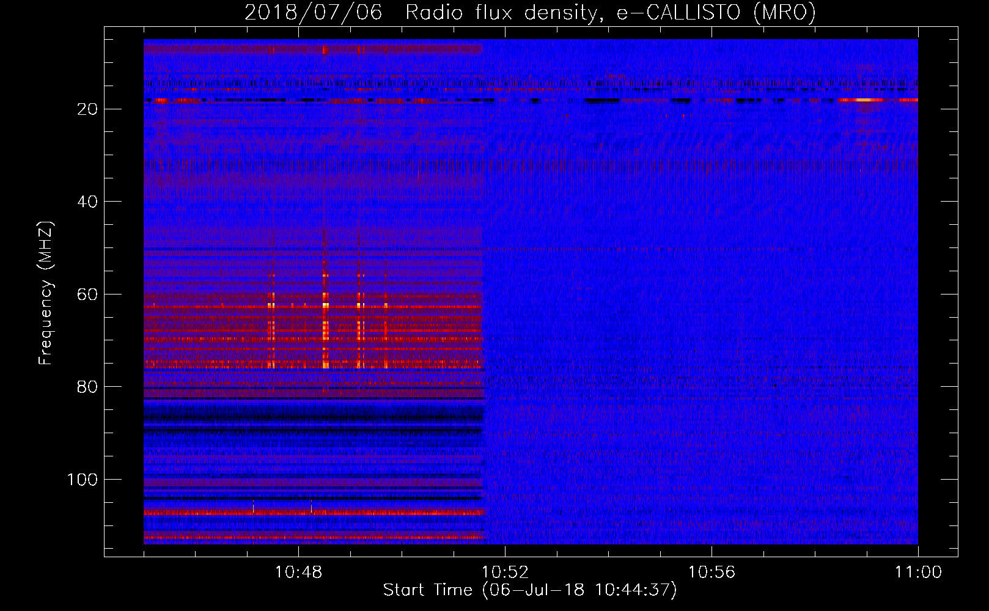Click the 'Start Time (06-Jul-18 10:44:37)' axis label

point(530,590)
